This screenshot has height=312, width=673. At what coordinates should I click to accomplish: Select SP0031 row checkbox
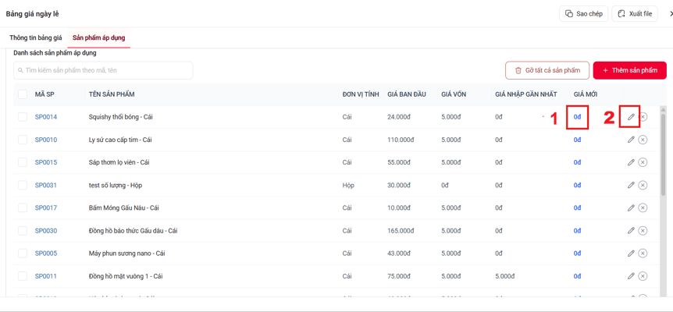pos(23,185)
